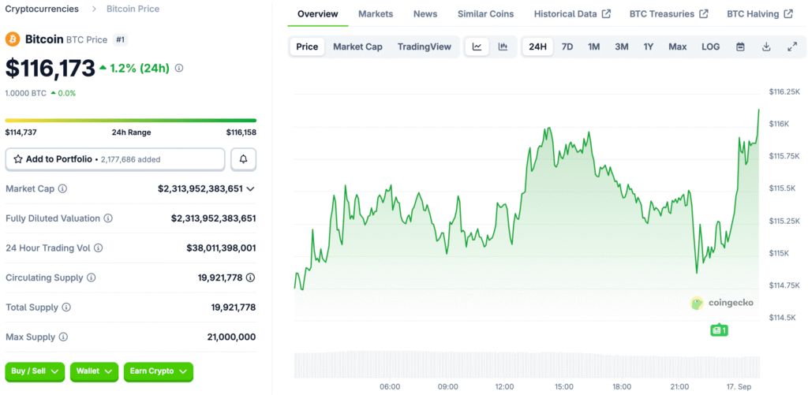Click the $114,737 range low value
The image size is (808, 395).
click(21, 132)
